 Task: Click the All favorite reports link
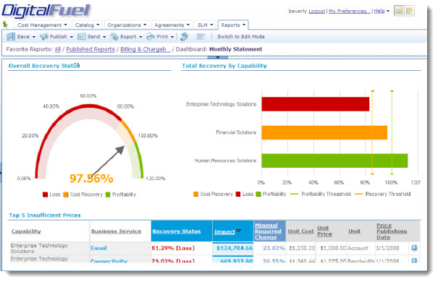point(57,49)
